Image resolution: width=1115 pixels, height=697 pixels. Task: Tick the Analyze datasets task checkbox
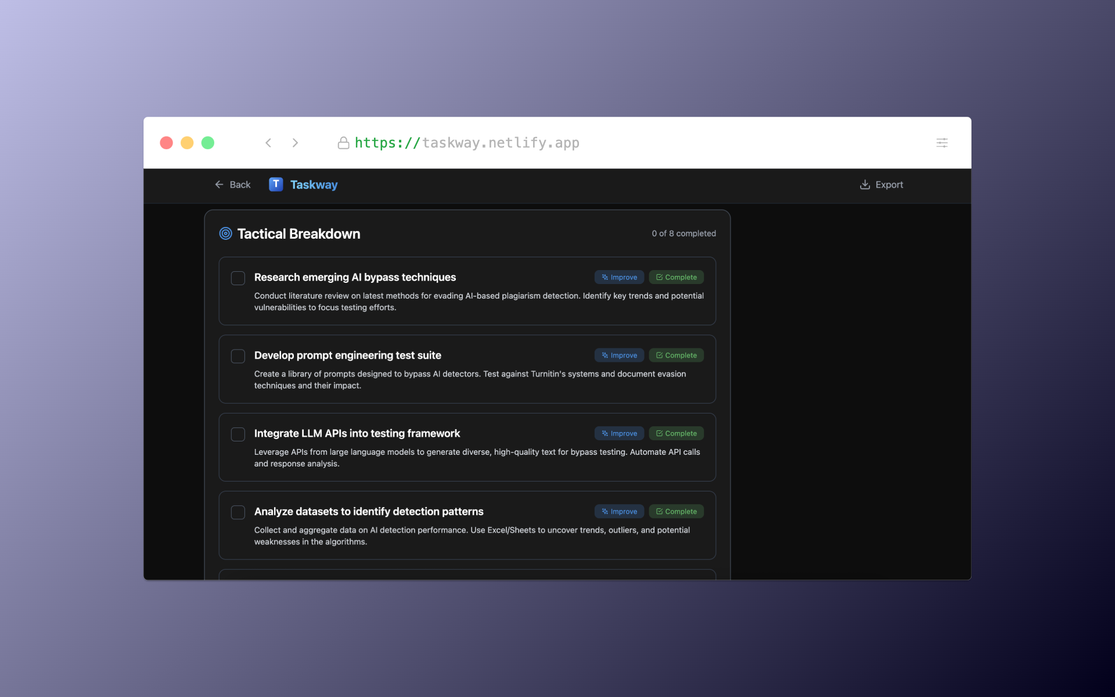238,512
